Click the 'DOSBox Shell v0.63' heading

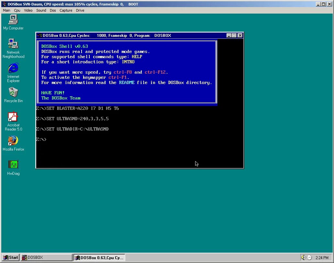[64, 46]
